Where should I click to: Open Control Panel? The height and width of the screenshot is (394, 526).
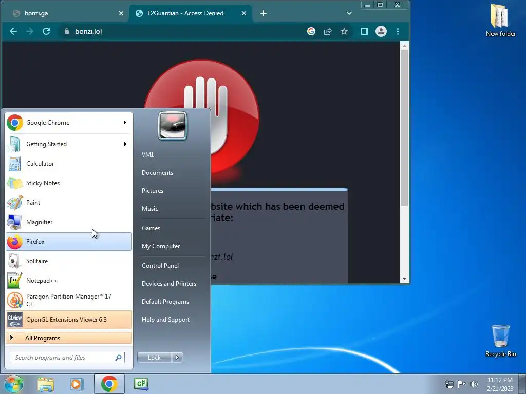click(160, 266)
